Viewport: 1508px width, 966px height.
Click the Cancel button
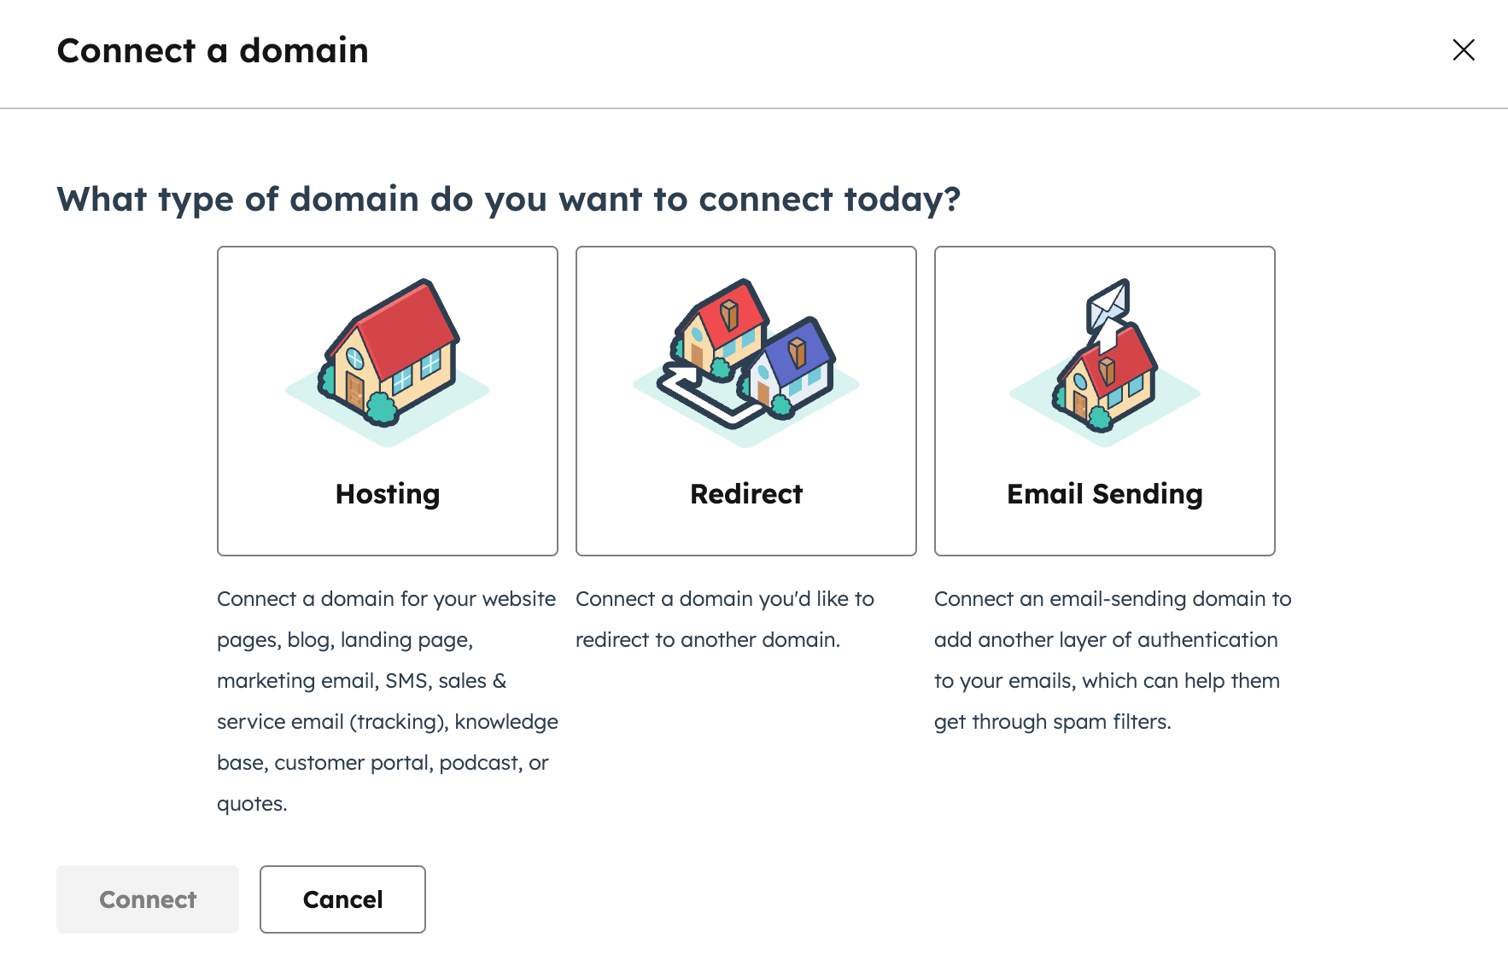click(x=342, y=899)
